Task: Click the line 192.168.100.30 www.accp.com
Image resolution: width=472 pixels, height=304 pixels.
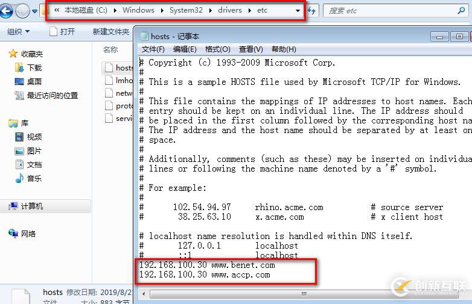Action: click(x=205, y=275)
